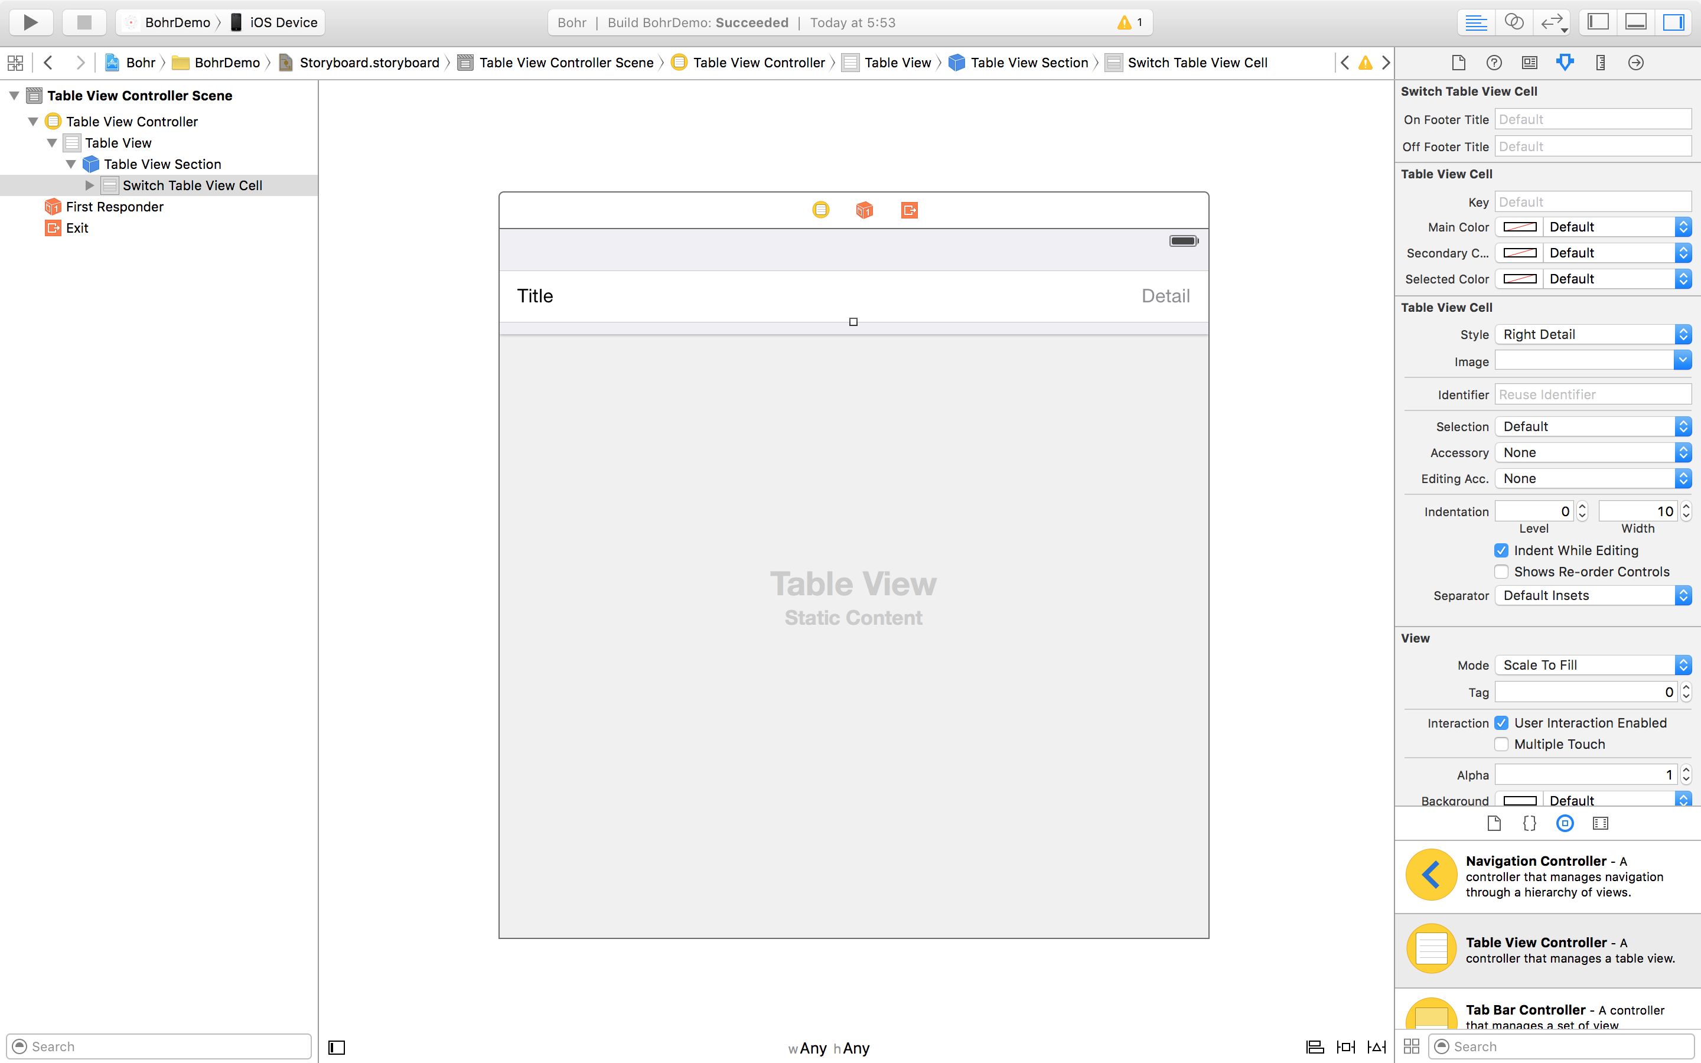Expand the Switch Table View Cell item
This screenshot has height=1063, width=1701.
click(89, 185)
